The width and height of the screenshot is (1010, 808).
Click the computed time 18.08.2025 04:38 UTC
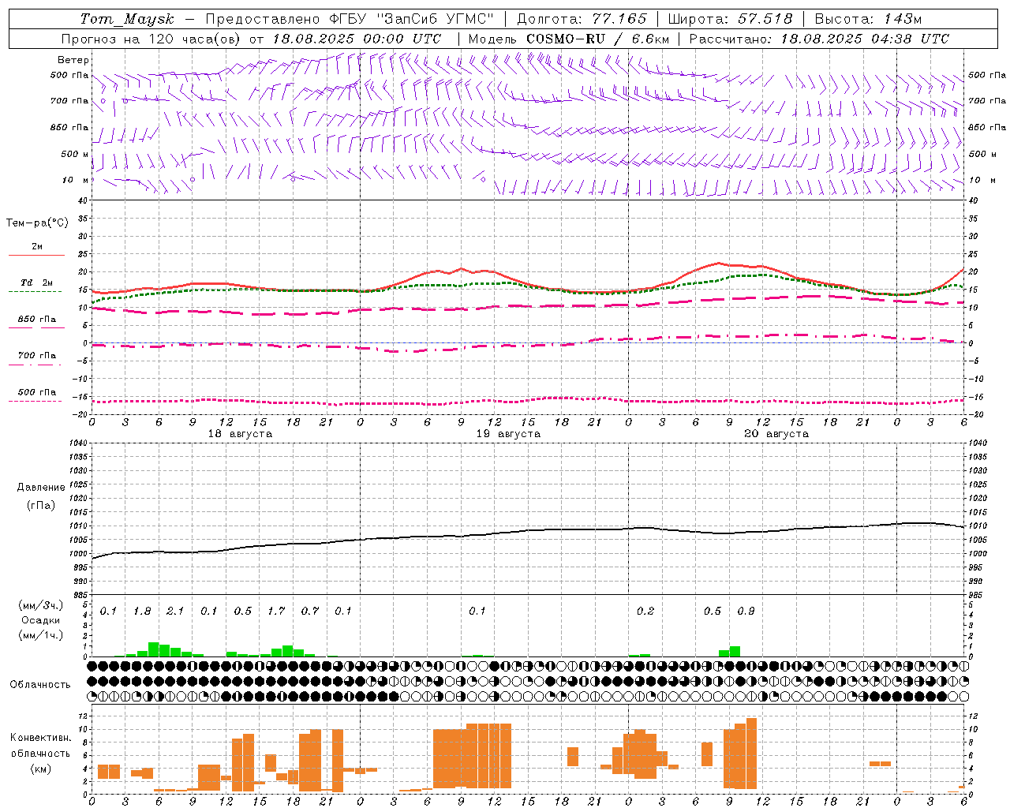coord(865,39)
